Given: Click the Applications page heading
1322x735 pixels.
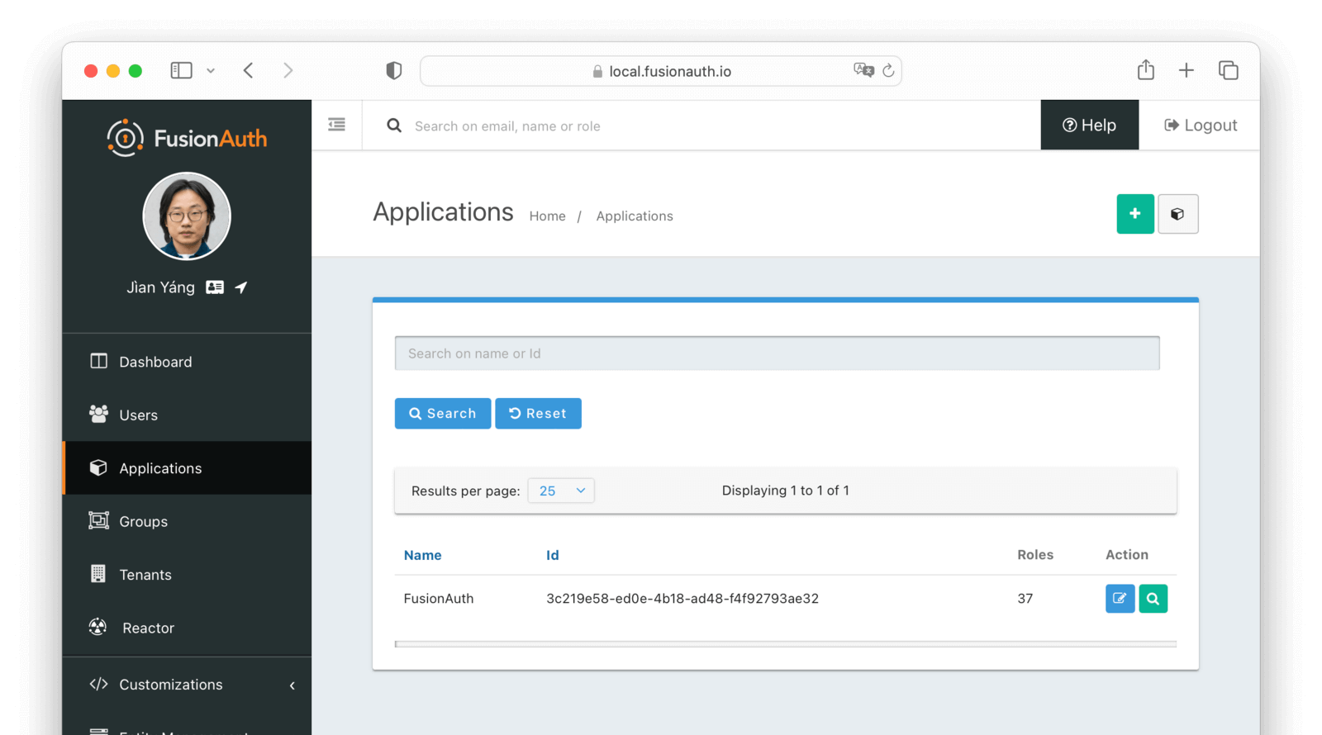Looking at the screenshot, I should [443, 212].
